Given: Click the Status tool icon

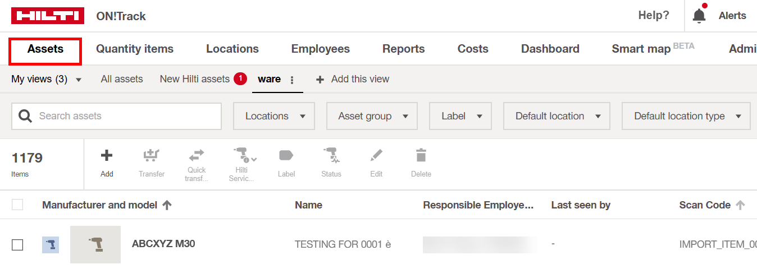Looking at the screenshot, I should pos(331,156).
